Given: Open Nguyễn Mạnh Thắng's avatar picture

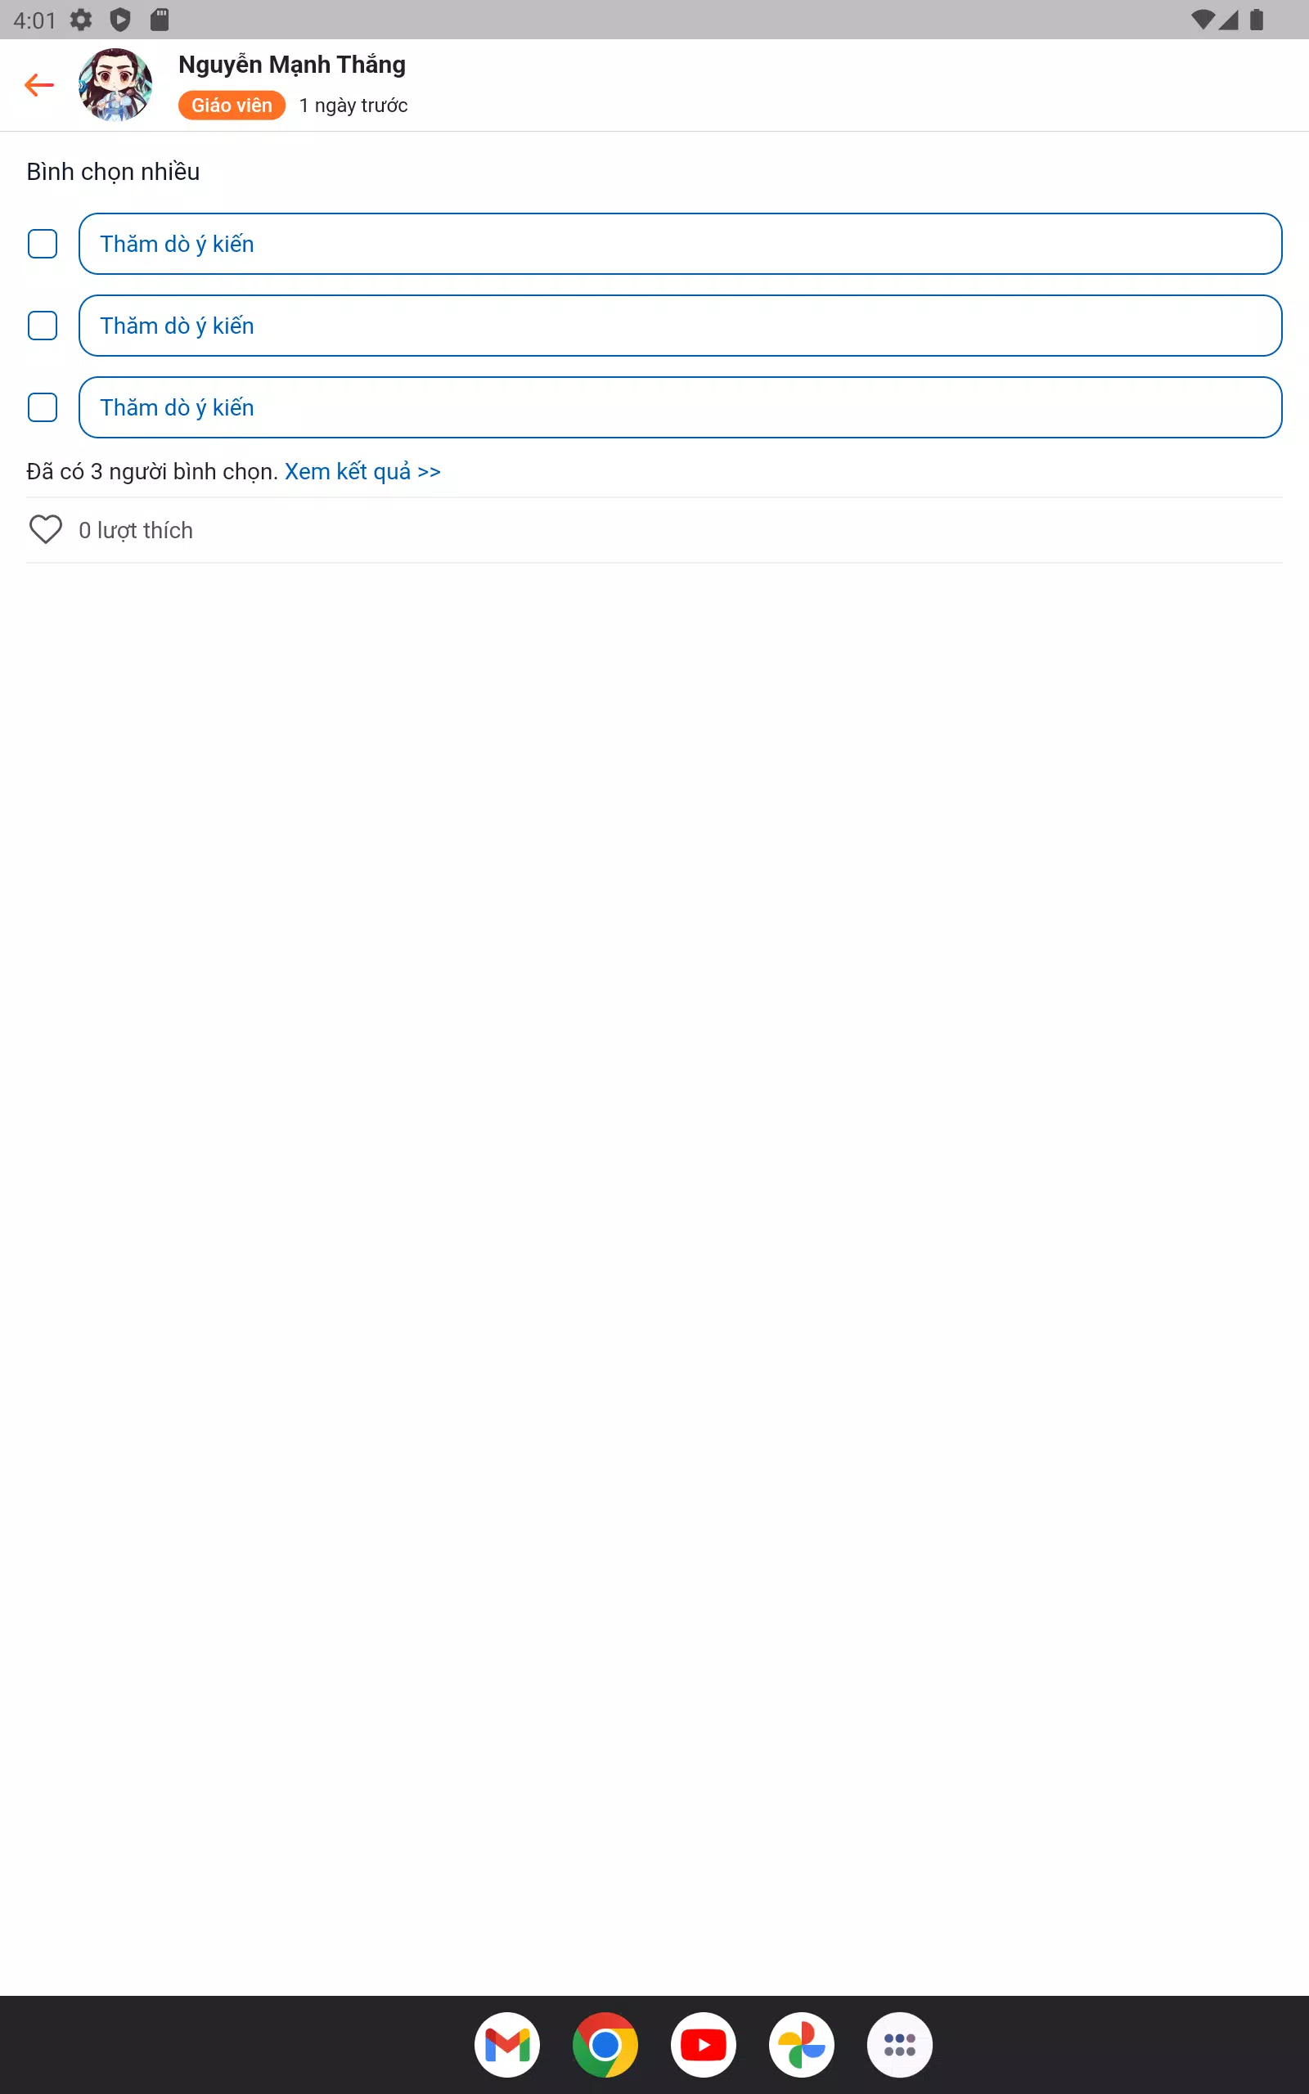Looking at the screenshot, I should (x=115, y=85).
